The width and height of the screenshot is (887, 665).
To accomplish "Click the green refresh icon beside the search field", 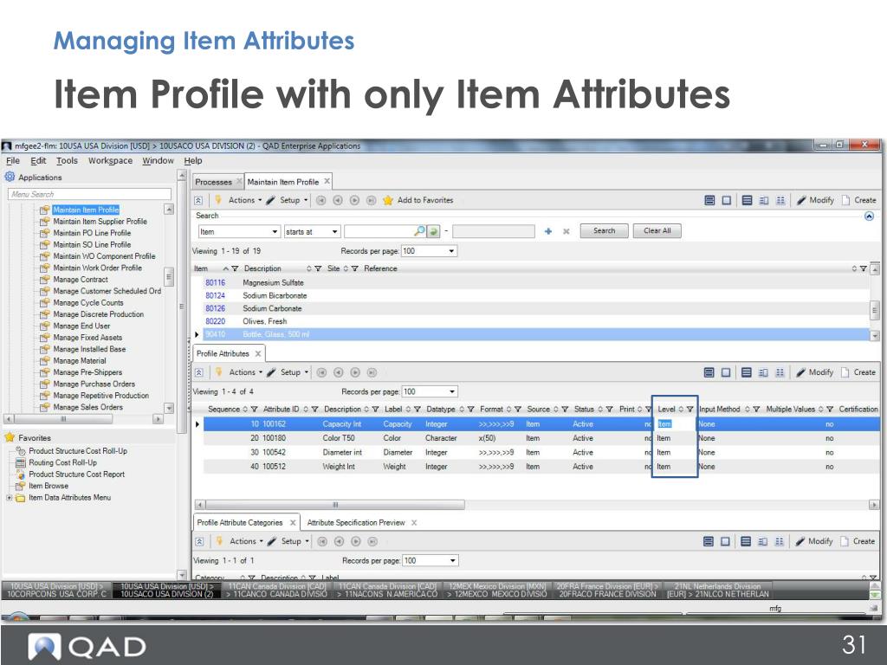I will (433, 231).
